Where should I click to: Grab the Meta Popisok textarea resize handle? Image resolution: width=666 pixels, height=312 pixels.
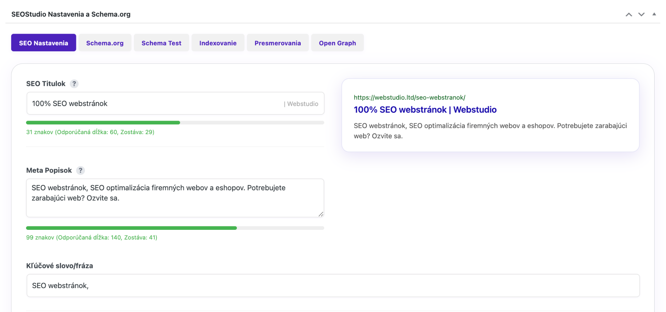point(321,214)
